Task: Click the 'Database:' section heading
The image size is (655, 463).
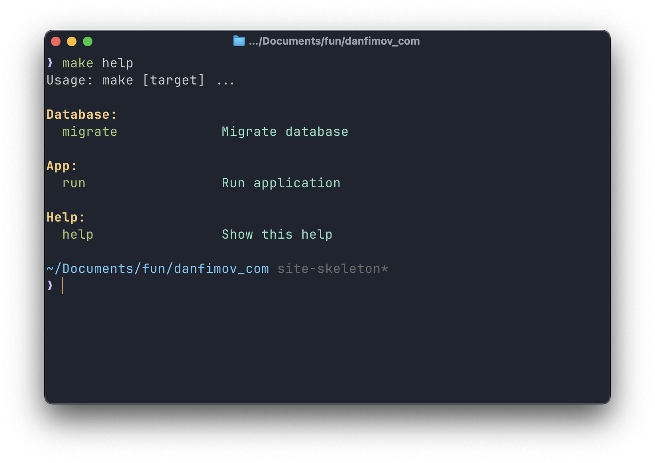Action: pyautogui.click(x=82, y=114)
